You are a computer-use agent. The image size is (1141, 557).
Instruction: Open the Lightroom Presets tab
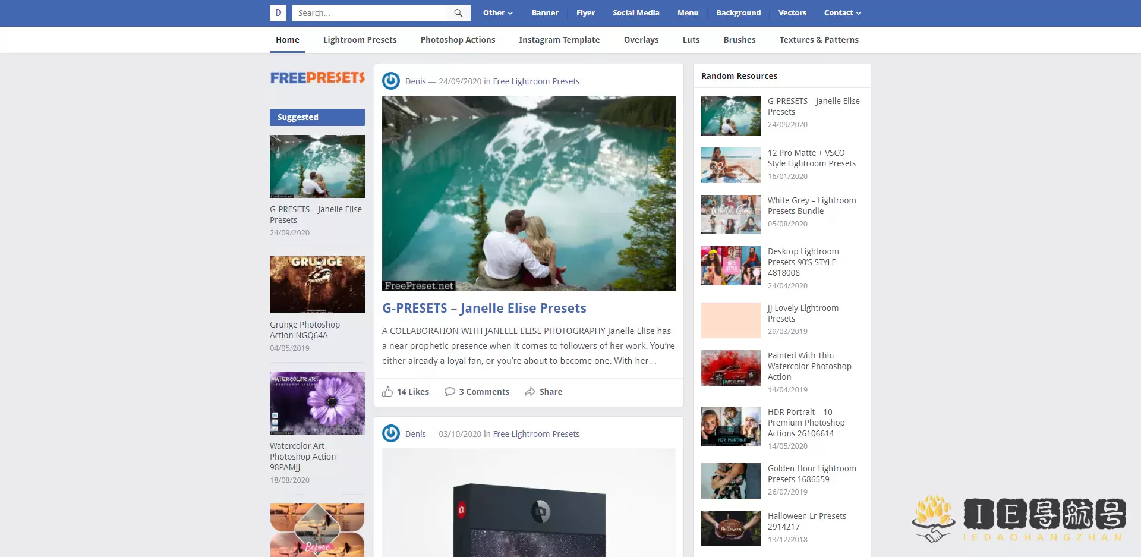pos(360,40)
